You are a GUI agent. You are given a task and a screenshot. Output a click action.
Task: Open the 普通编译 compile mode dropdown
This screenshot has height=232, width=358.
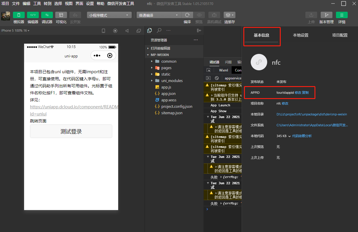[x=159, y=15]
